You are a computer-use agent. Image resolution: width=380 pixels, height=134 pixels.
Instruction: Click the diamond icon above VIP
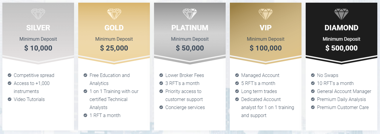click(x=266, y=14)
